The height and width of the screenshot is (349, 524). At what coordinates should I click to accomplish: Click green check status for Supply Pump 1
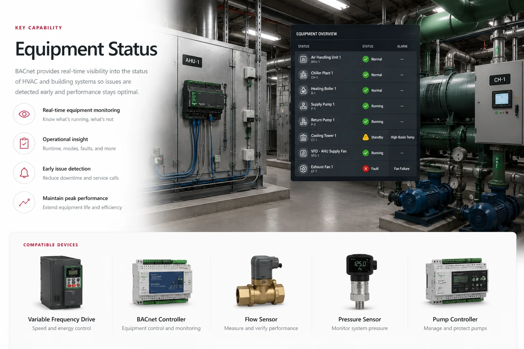click(366, 106)
